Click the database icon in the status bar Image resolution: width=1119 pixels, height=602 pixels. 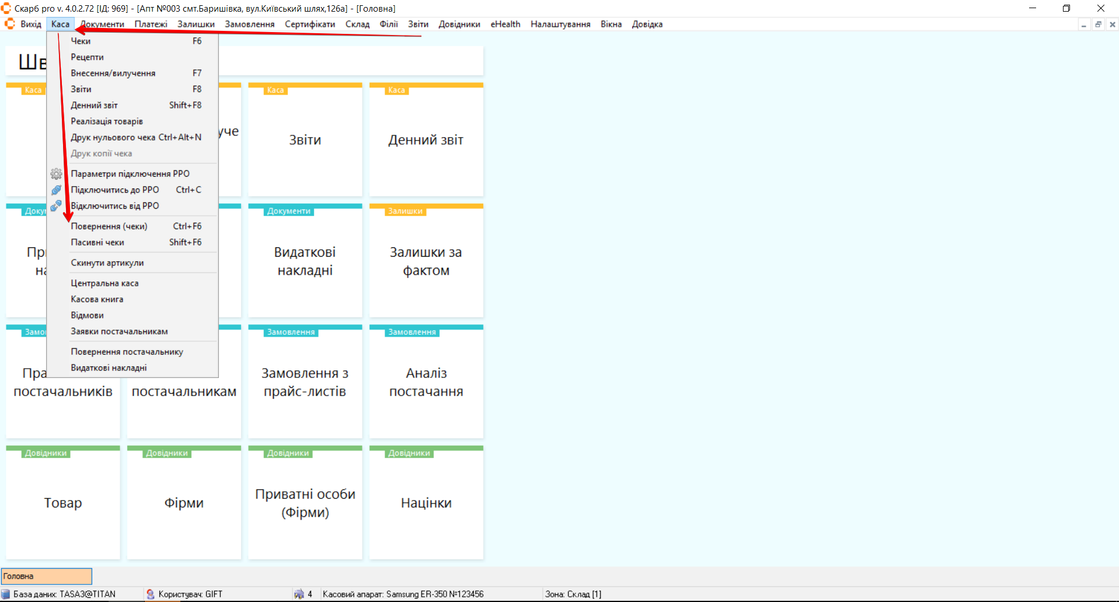point(6,594)
